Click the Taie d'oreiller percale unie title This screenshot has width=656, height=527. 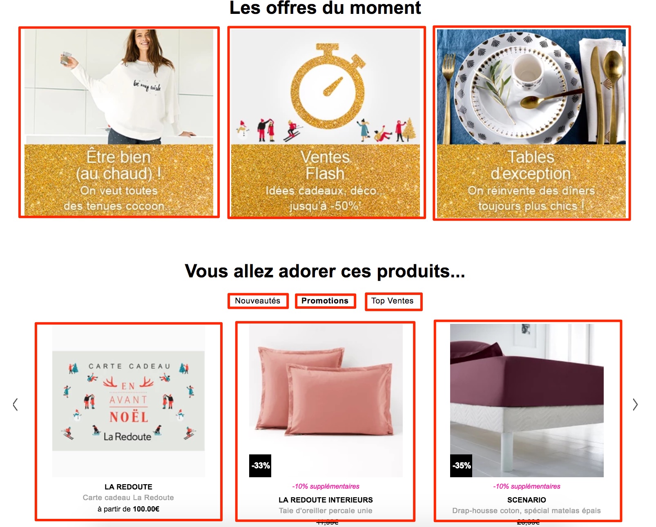click(x=326, y=511)
